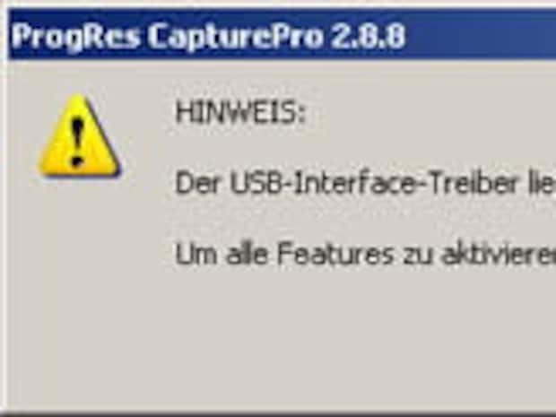The height and width of the screenshot is (417, 556).
Task: Click the word Features in the message
Action: (x=335, y=254)
